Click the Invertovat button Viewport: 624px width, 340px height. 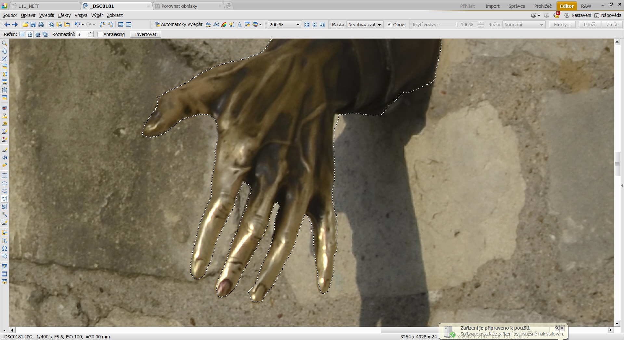tap(145, 34)
